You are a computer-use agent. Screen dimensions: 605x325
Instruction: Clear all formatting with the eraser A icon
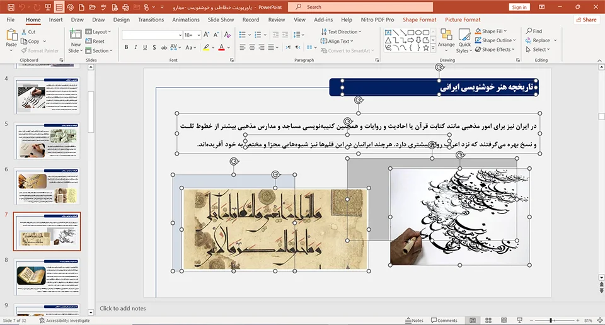[228, 35]
